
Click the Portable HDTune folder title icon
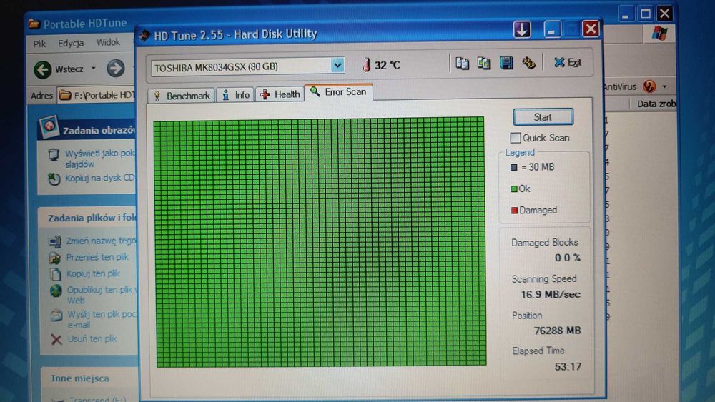[x=34, y=24]
